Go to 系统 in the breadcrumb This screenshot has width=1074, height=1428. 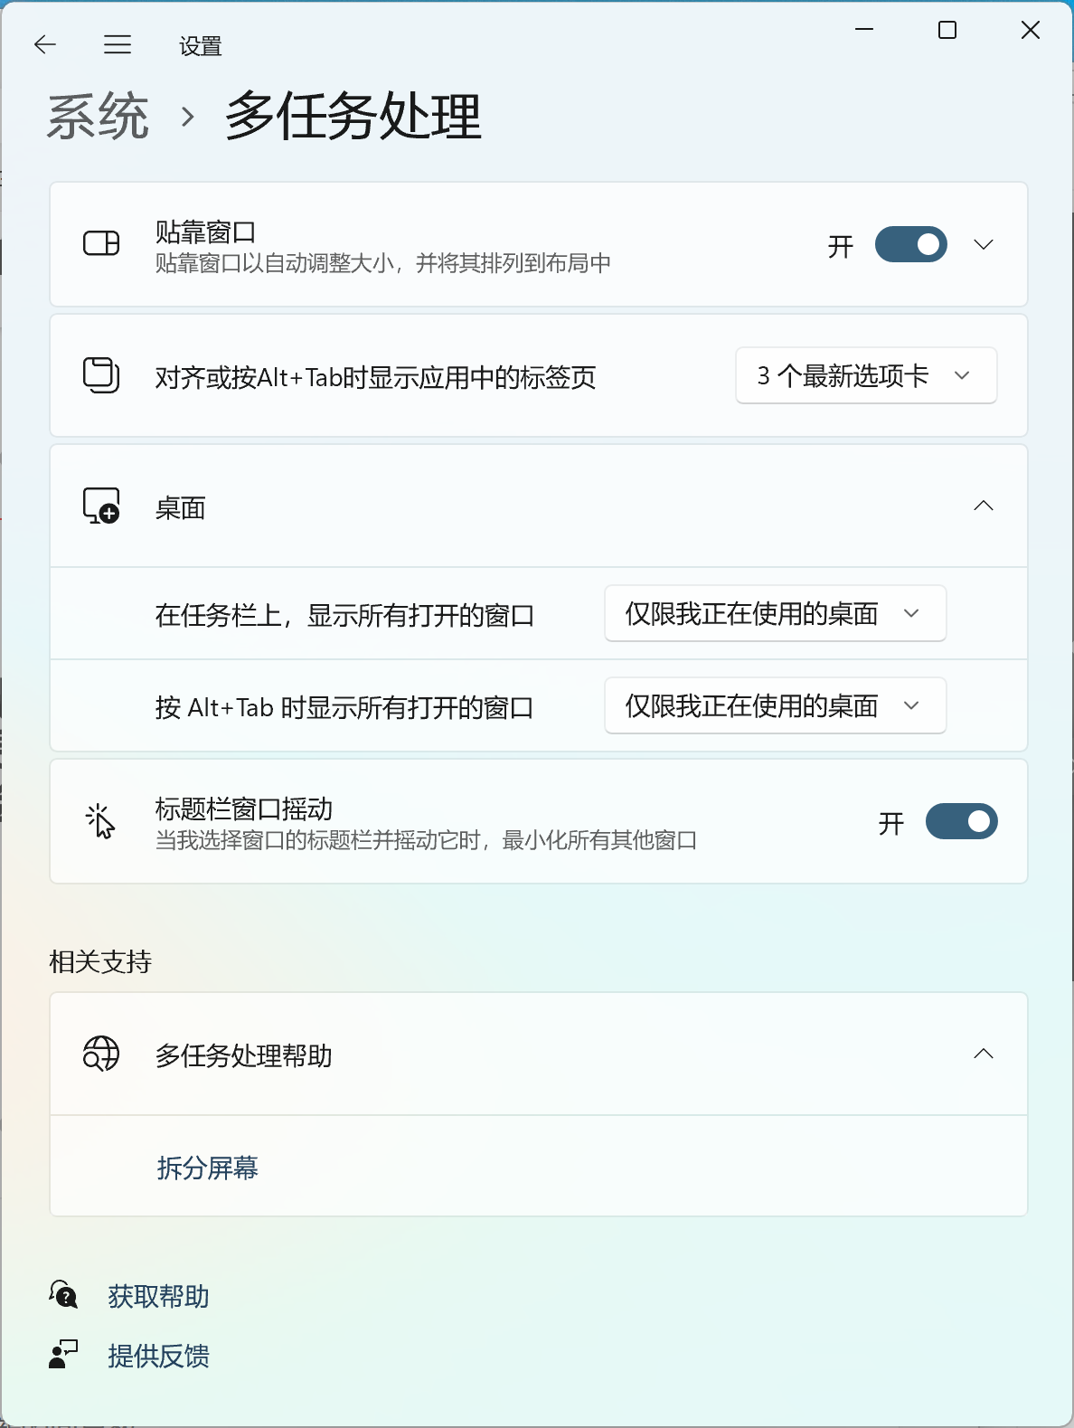pyautogui.click(x=98, y=117)
